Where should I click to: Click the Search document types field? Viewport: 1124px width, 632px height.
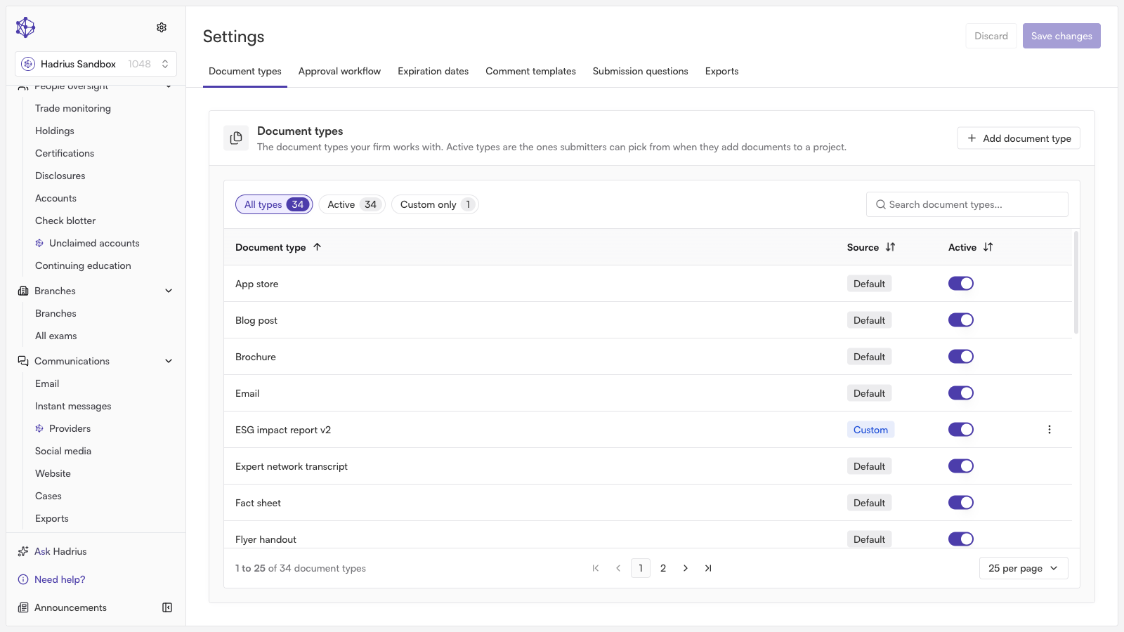(x=967, y=204)
